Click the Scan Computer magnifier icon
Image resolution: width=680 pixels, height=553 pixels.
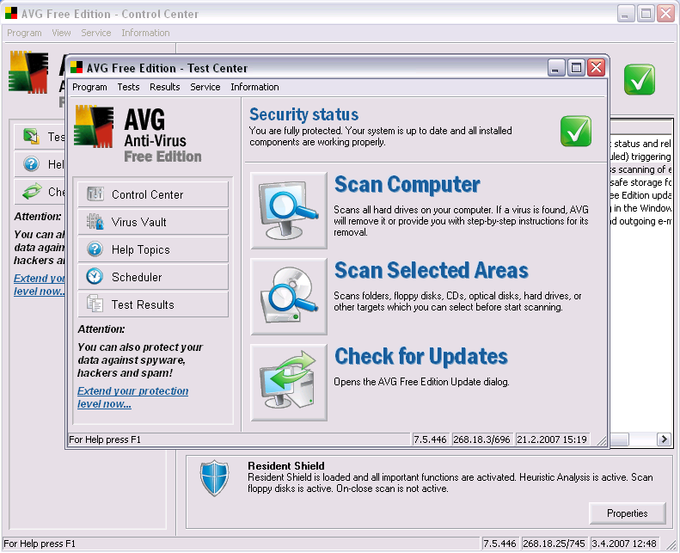pos(289,211)
